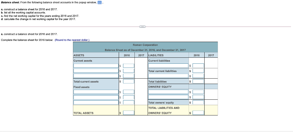Focus third current asset 2016 amount box

point(128,76)
